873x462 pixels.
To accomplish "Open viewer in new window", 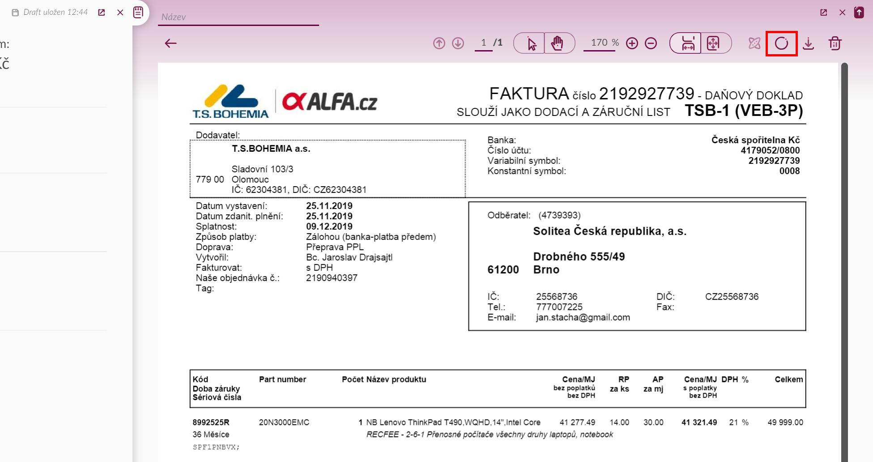I will tap(824, 13).
